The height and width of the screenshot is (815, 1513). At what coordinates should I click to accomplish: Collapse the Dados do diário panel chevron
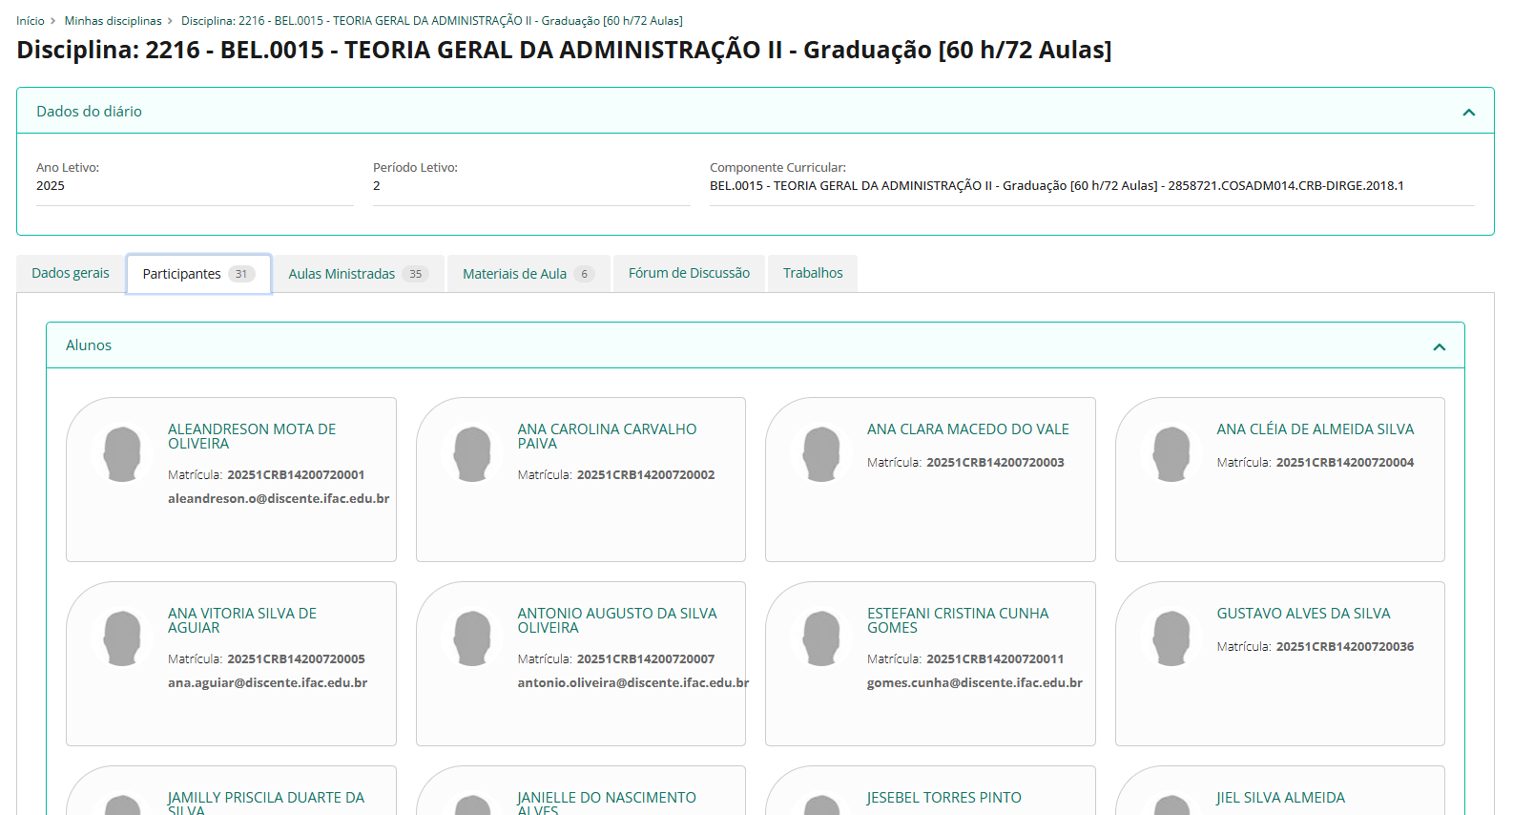(1468, 113)
